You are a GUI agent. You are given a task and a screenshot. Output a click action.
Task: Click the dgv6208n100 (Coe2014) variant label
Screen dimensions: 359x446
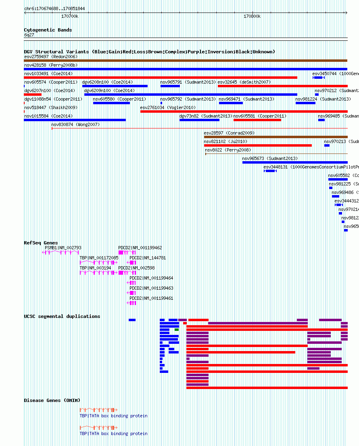point(107,82)
